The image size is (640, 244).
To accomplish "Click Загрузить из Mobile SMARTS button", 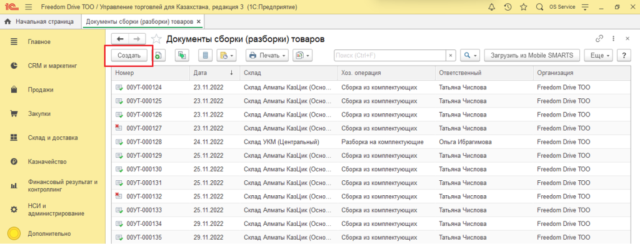I will [532, 55].
